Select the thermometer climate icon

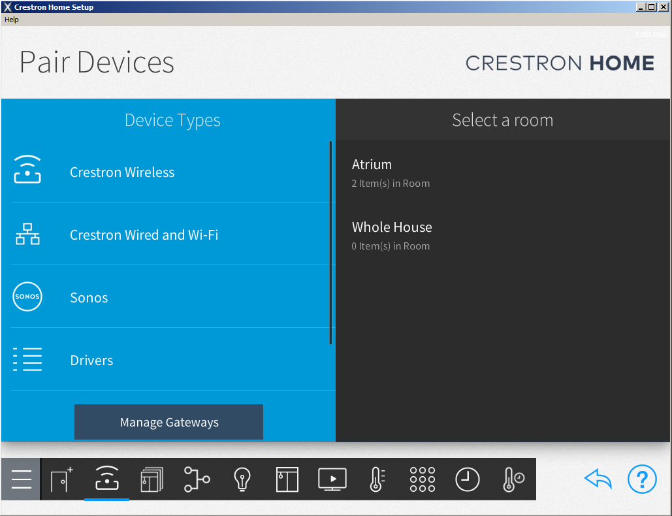pyautogui.click(x=377, y=479)
